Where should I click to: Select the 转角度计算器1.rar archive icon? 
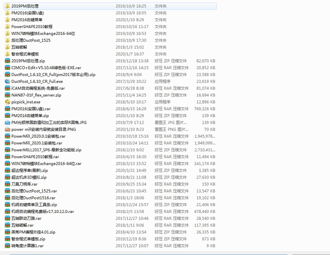[x=7, y=246]
